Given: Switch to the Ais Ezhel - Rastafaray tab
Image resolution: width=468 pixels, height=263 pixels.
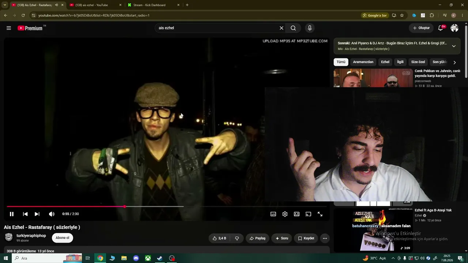Looking at the screenshot, I should point(35,5).
